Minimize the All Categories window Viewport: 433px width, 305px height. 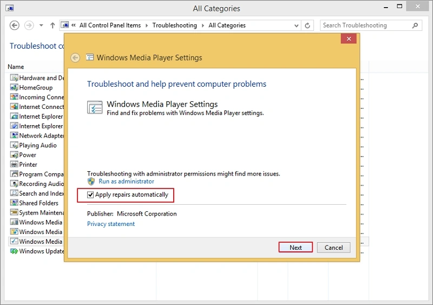click(386, 7)
